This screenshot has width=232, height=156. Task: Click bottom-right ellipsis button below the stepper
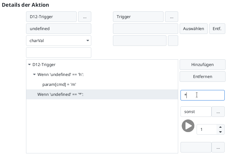(218, 148)
